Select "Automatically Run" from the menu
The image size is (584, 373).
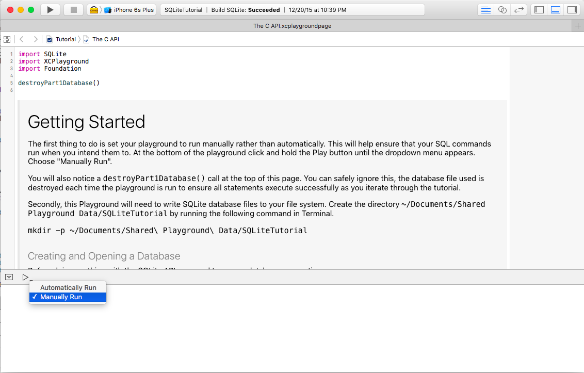click(x=68, y=287)
